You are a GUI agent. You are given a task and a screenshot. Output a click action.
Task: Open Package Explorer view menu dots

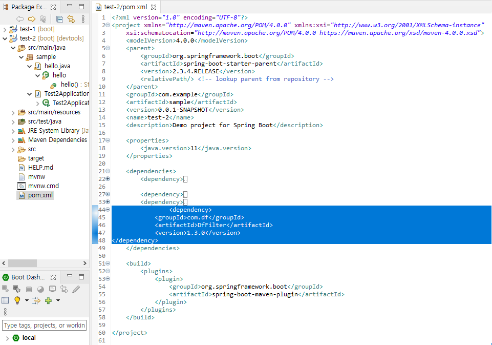point(83,19)
